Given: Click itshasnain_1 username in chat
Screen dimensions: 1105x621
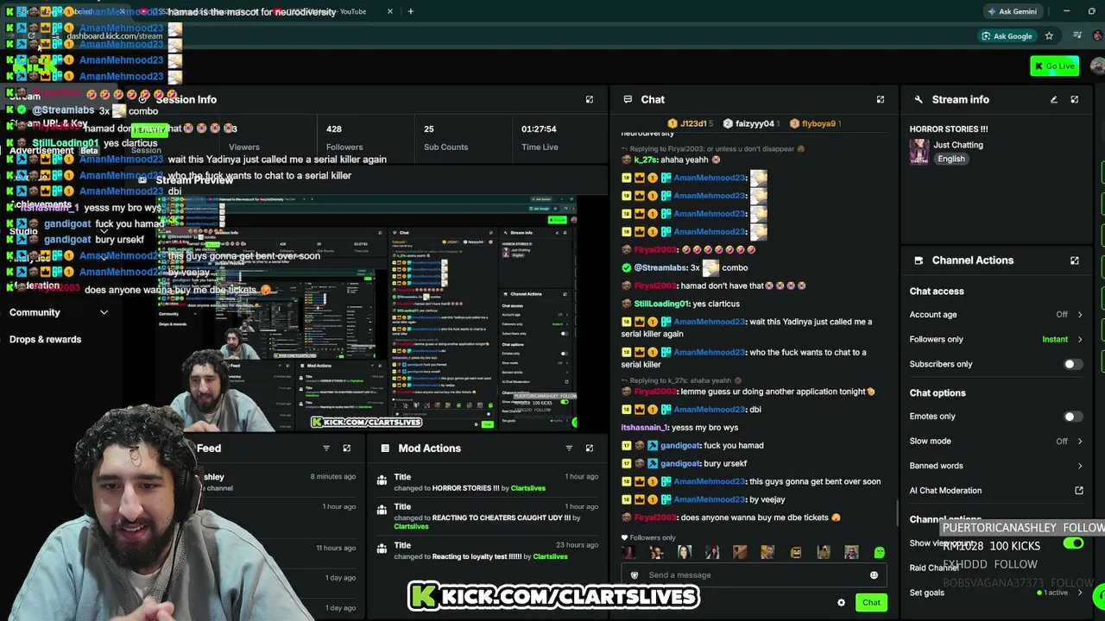Looking at the screenshot, I should coord(645,427).
